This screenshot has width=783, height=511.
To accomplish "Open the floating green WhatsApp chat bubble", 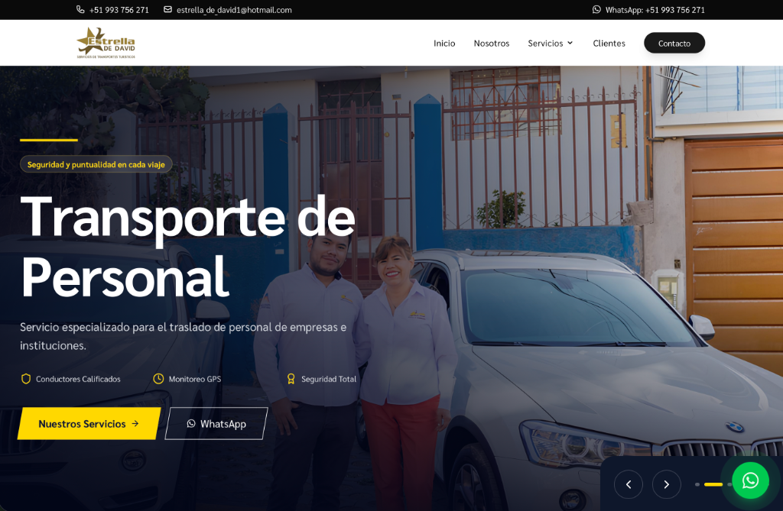I will coord(750,480).
